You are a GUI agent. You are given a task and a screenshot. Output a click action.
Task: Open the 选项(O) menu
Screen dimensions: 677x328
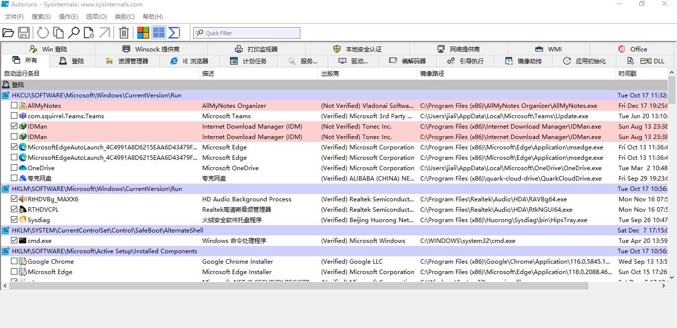point(96,16)
